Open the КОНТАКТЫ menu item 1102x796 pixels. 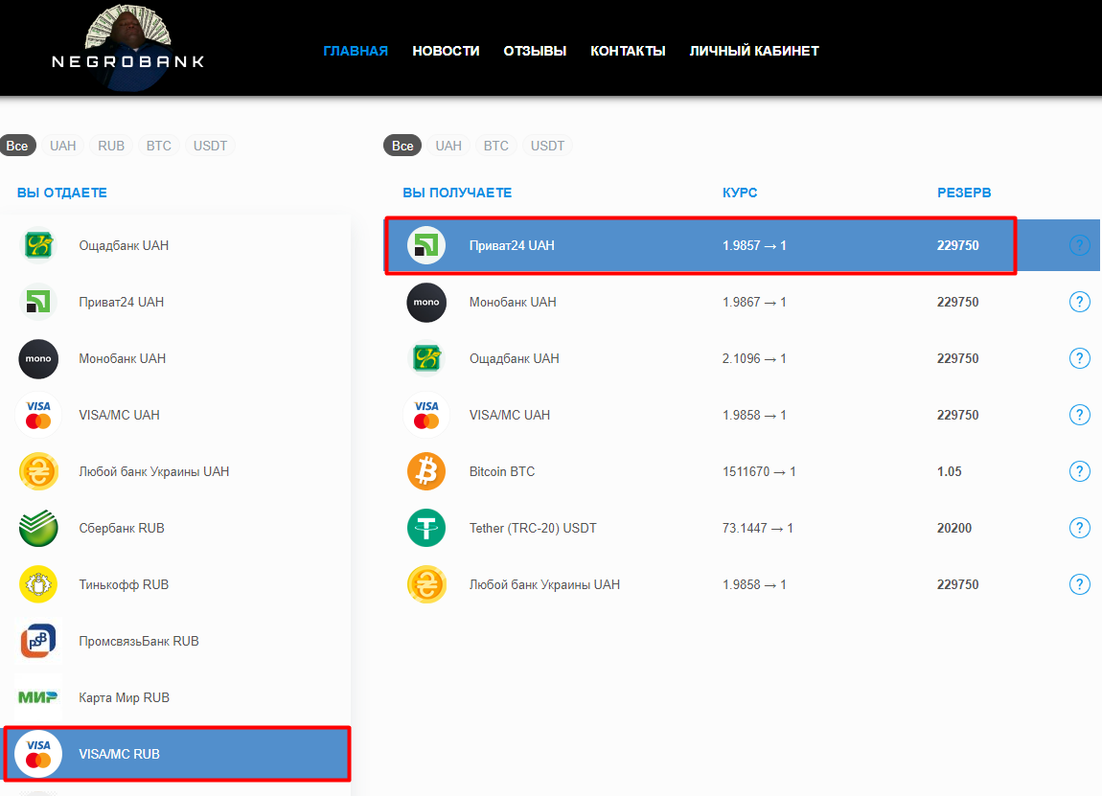[x=628, y=51]
